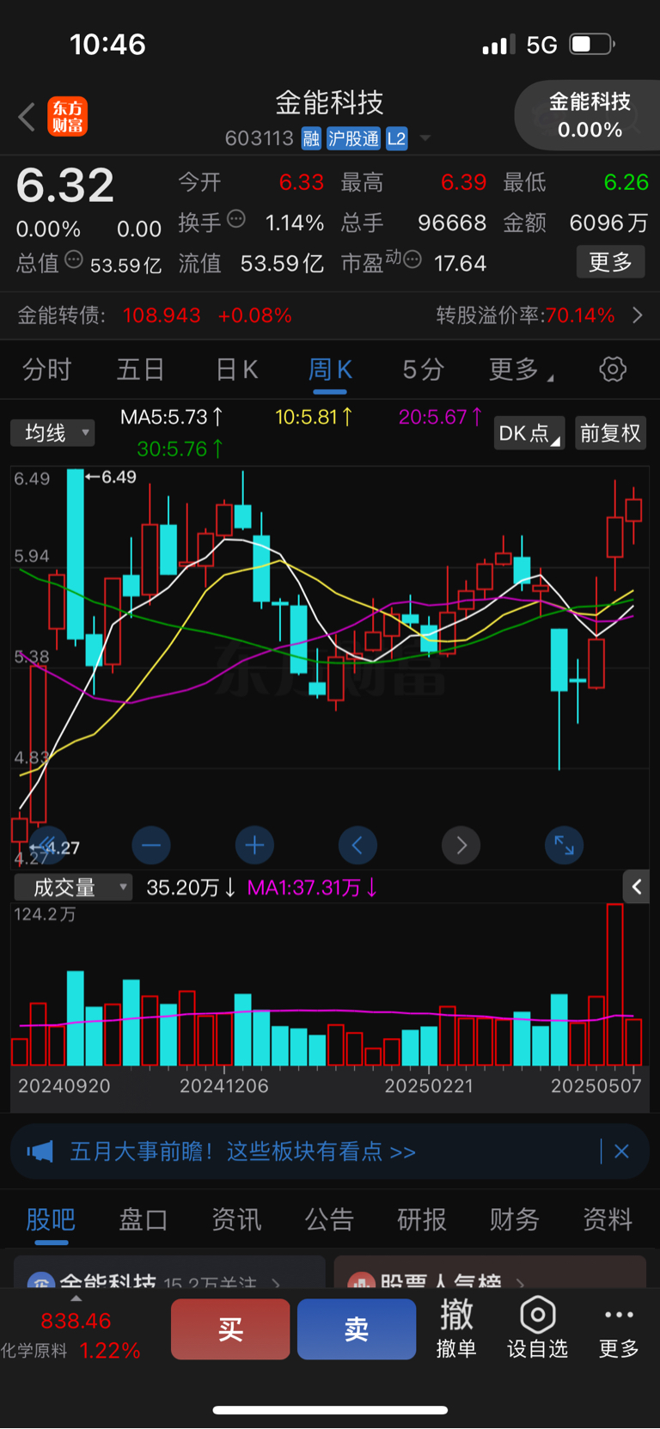The width and height of the screenshot is (660, 1429).
Task: Tap the last red candlestick on chart
Action: [634, 510]
